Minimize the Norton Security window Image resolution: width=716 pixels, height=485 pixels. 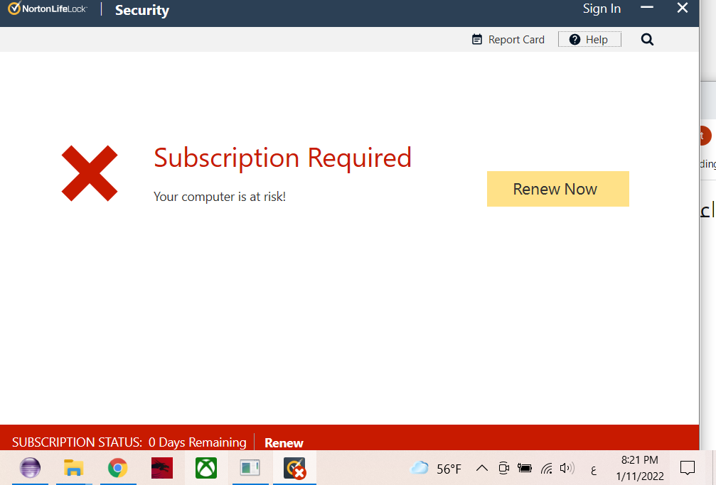point(646,8)
